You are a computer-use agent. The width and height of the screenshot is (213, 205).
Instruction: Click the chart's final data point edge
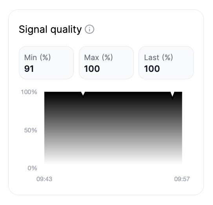pyautogui.click(x=182, y=92)
